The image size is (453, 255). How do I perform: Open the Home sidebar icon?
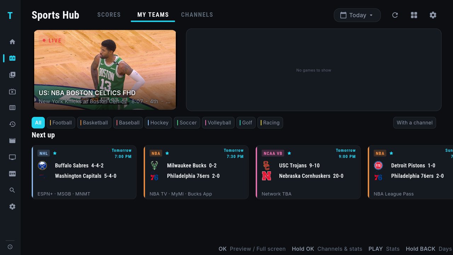[12, 42]
